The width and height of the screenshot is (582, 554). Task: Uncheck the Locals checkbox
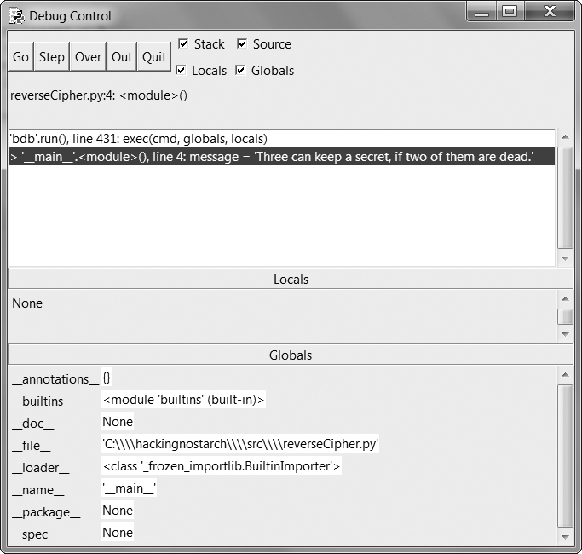point(181,70)
